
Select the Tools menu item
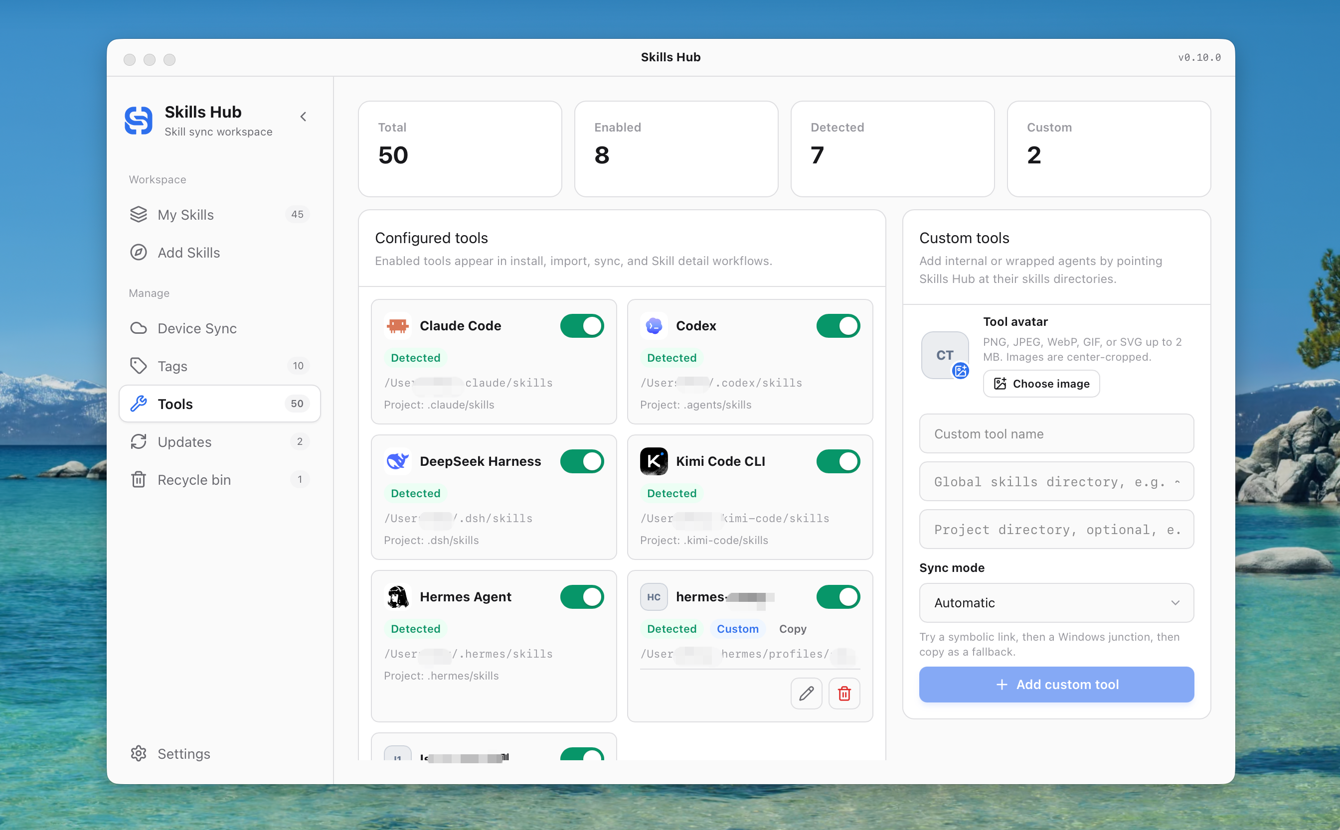coord(219,404)
